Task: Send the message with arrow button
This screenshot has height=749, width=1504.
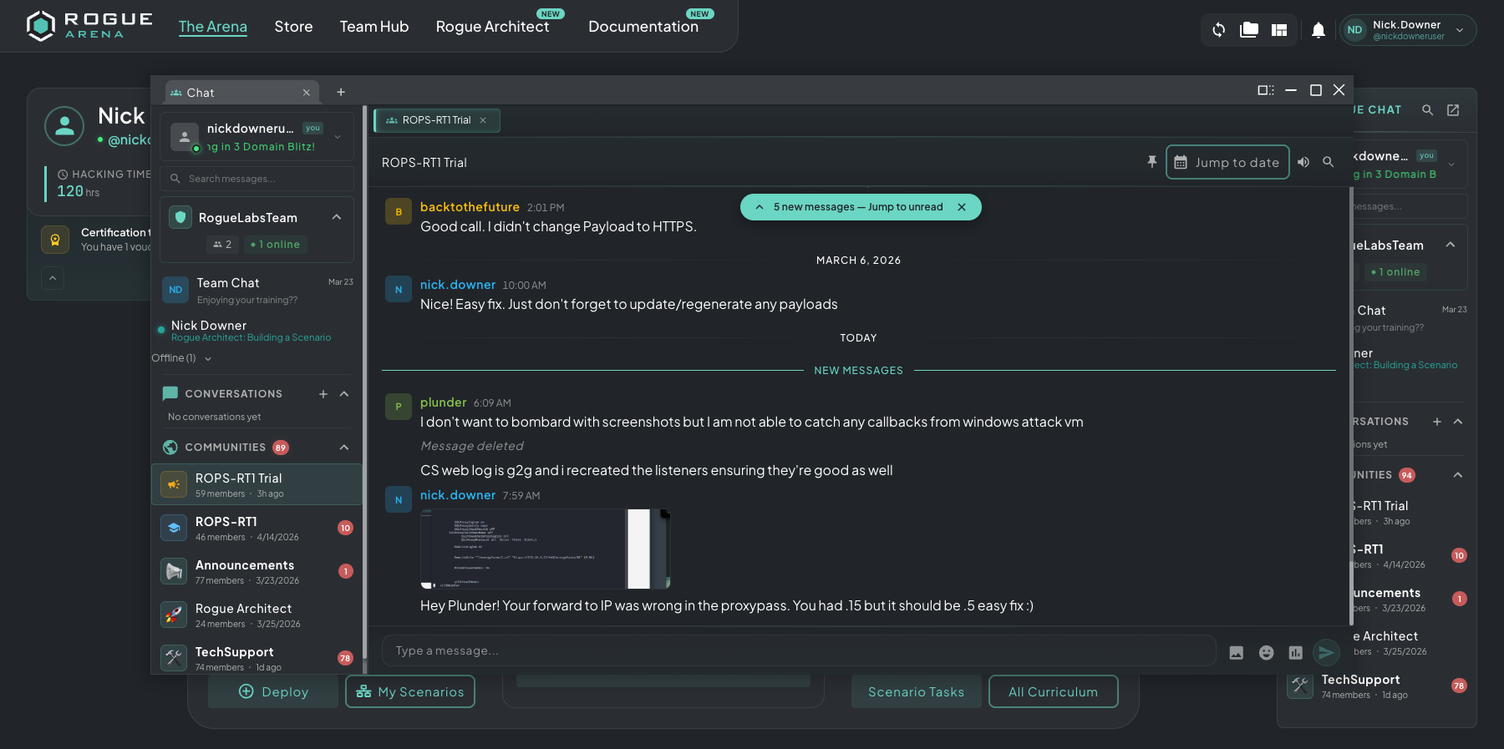Action: tap(1326, 652)
